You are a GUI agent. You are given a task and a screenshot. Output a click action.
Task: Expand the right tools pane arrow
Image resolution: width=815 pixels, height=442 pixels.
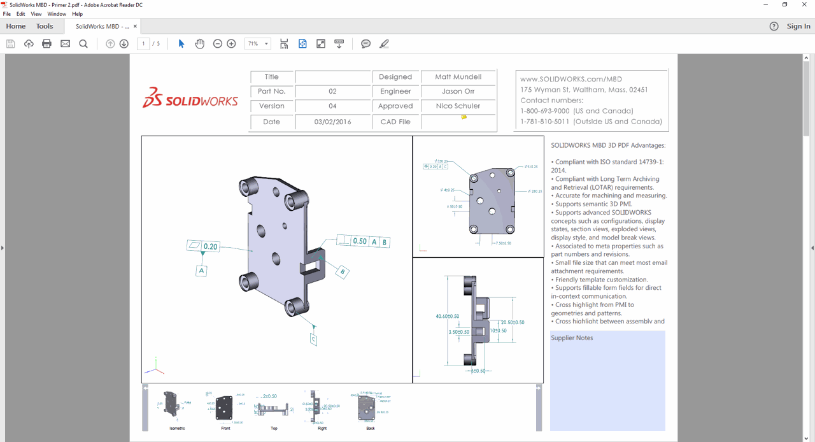pos(812,248)
